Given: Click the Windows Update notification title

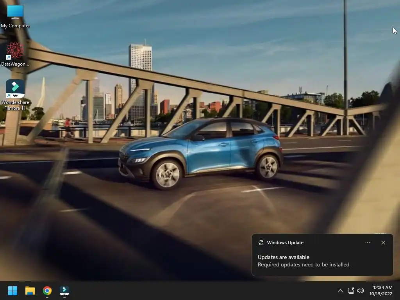Looking at the screenshot, I should coord(285,243).
